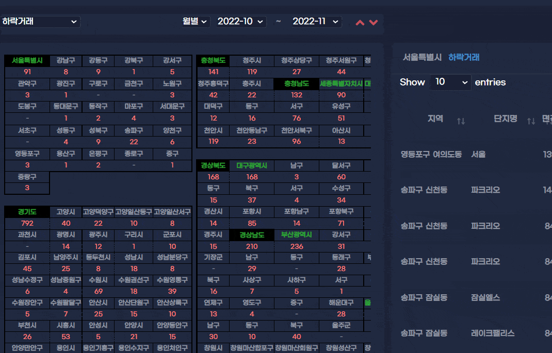
Task: Open the 잠실엘스 table row
Action: coord(485,297)
